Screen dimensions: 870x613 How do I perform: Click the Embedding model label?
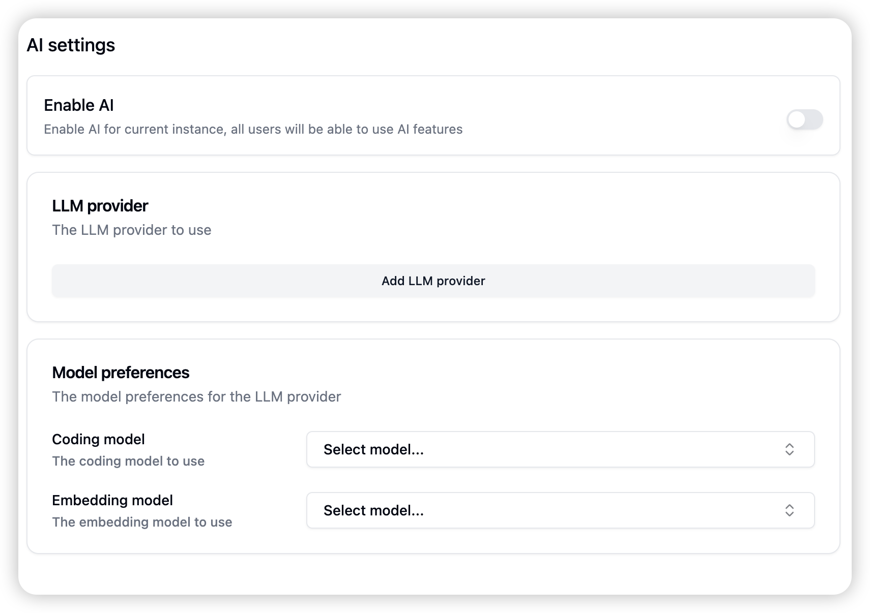coord(112,500)
